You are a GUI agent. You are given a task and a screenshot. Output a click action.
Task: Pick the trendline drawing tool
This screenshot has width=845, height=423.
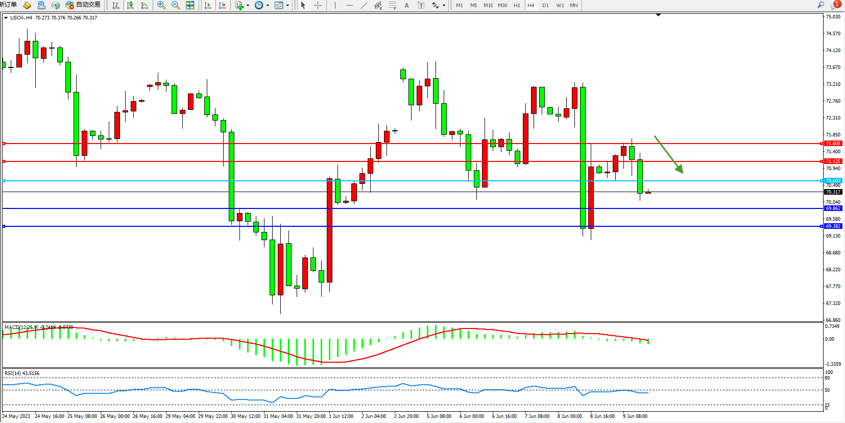tap(364, 5)
